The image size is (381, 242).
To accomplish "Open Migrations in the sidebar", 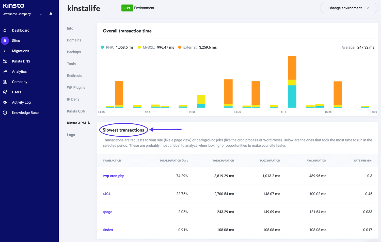I will coord(21,51).
